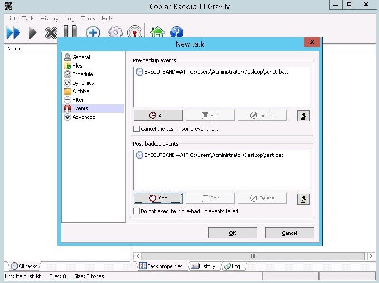Click the Name column header
Image resolution: width=379 pixels, height=283 pixels.
[x=31, y=49]
